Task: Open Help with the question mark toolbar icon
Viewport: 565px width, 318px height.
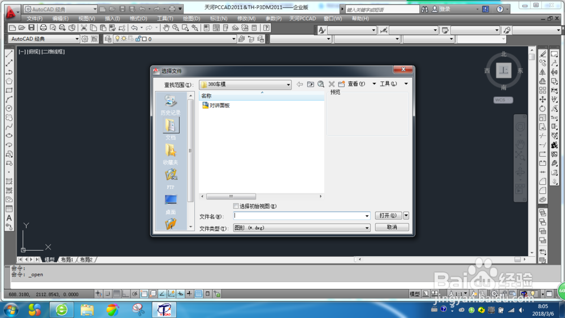Action: (266, 28)
